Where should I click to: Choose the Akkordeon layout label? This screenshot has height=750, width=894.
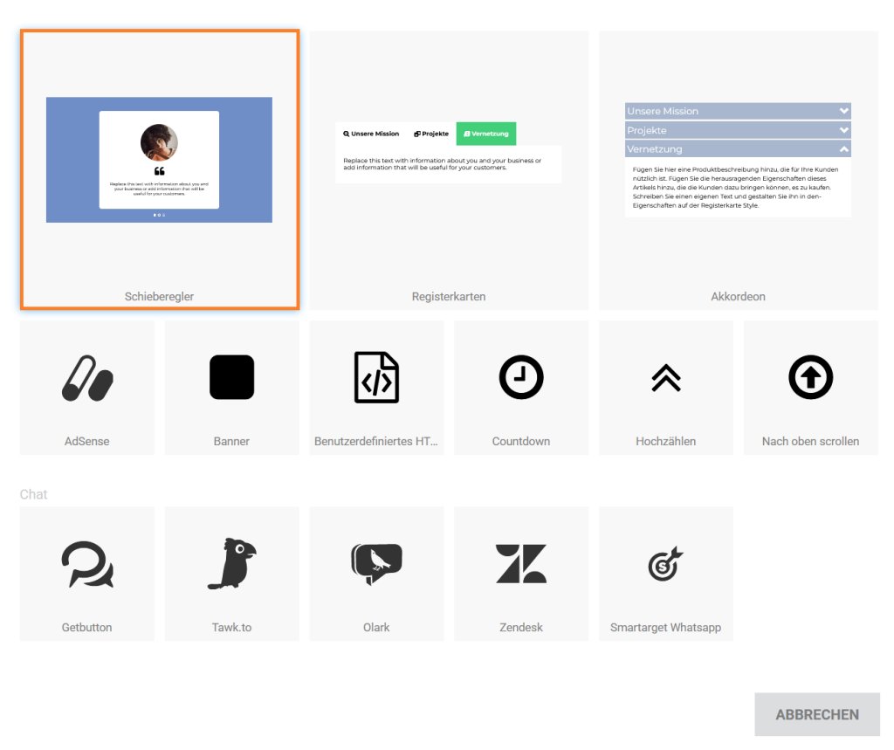738,296
